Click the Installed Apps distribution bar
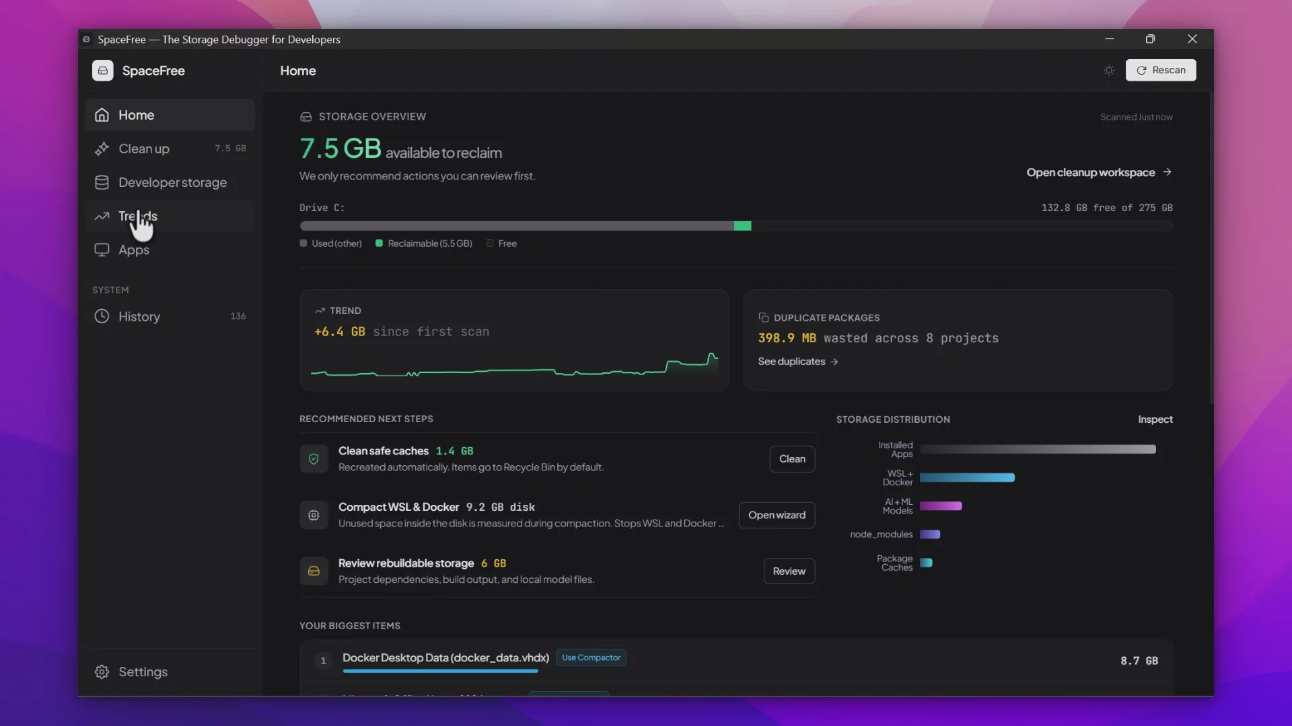Image resolution: width=1292 pixels, height=726 pixels. tap(1038, 449)
